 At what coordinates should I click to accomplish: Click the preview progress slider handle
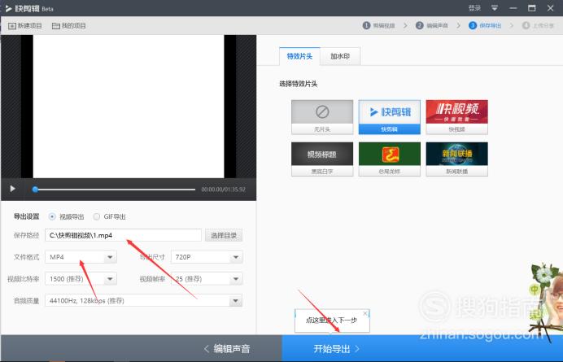coord(35,190)
